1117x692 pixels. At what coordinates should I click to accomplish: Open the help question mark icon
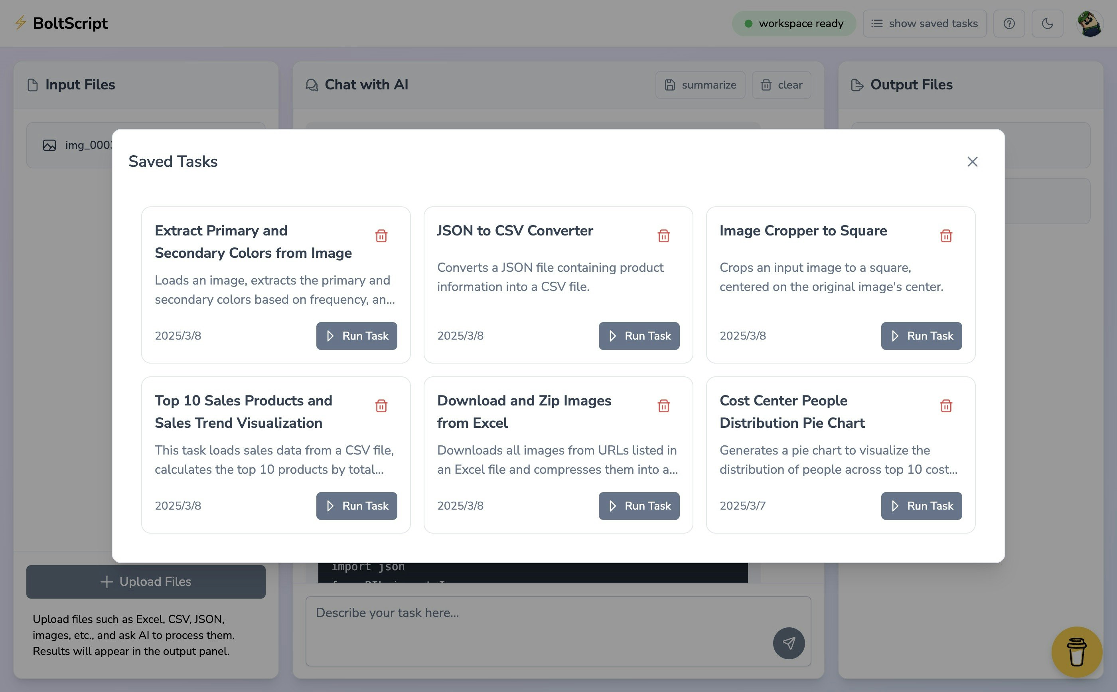pyautogui.click(x=1009, y=23)
